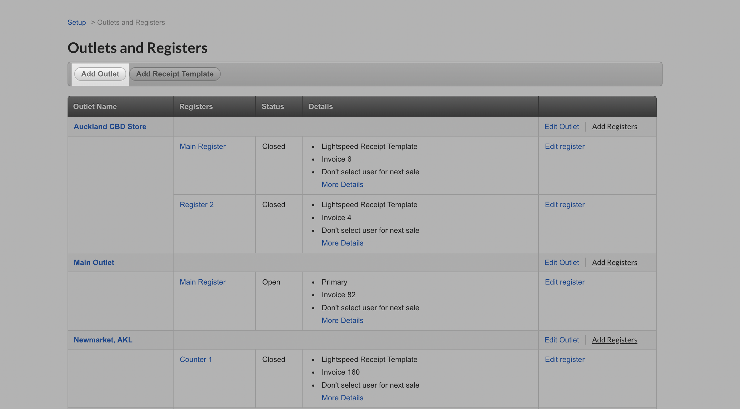Expand More Details for Counter 1

coord(342,398)
